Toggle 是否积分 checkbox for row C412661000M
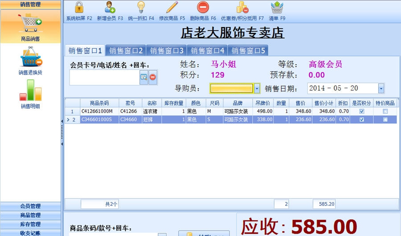The image size is (401, 236). click(x=362, y=111)
